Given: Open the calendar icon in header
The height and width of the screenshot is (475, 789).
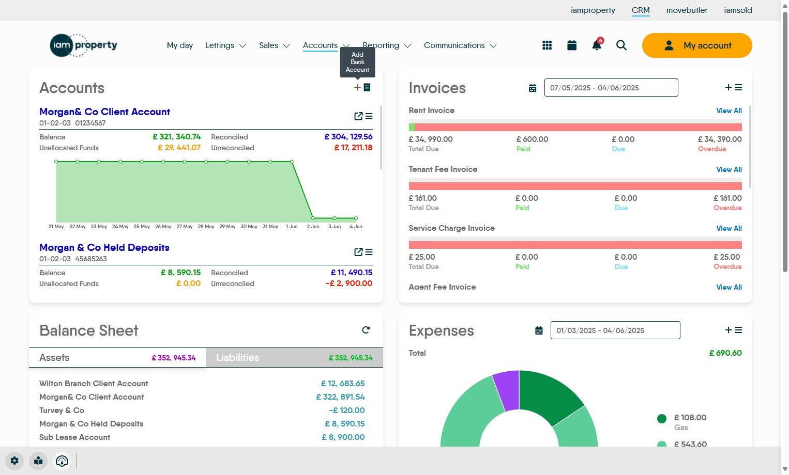Looking at the screenshot, I should click(x=572, y=45).
